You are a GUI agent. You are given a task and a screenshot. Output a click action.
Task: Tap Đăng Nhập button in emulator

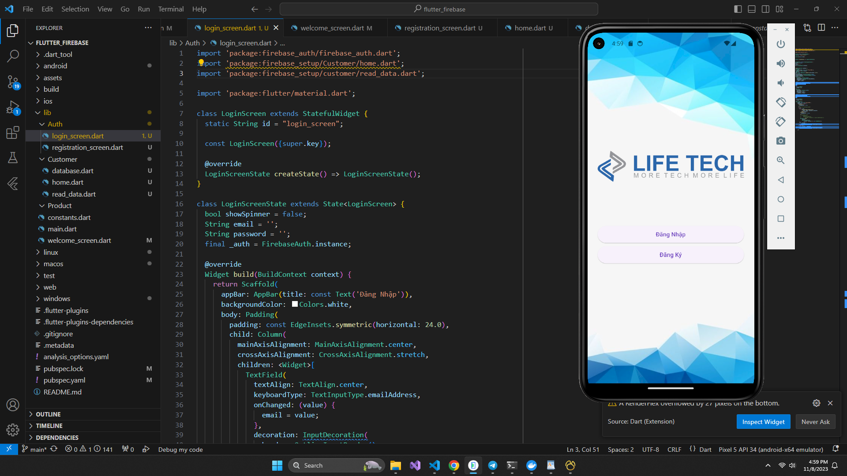pyautogui.click(x=670, y=234)
